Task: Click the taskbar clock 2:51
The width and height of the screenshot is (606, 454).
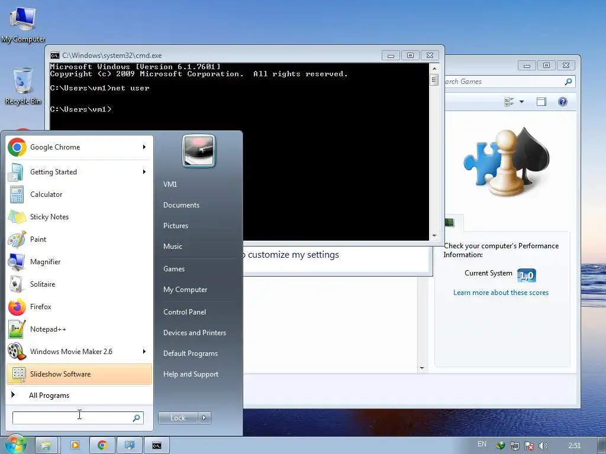Action: click(x=574, y=446)
